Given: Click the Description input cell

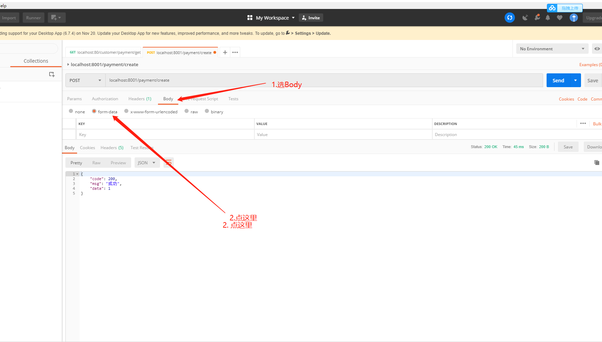Looking at the screenshot, I should [x=517, y=134].
